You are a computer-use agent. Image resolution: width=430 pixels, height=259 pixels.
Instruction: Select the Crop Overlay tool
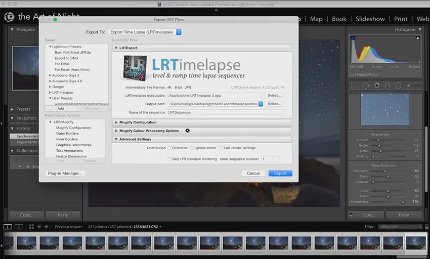point(355,85)
